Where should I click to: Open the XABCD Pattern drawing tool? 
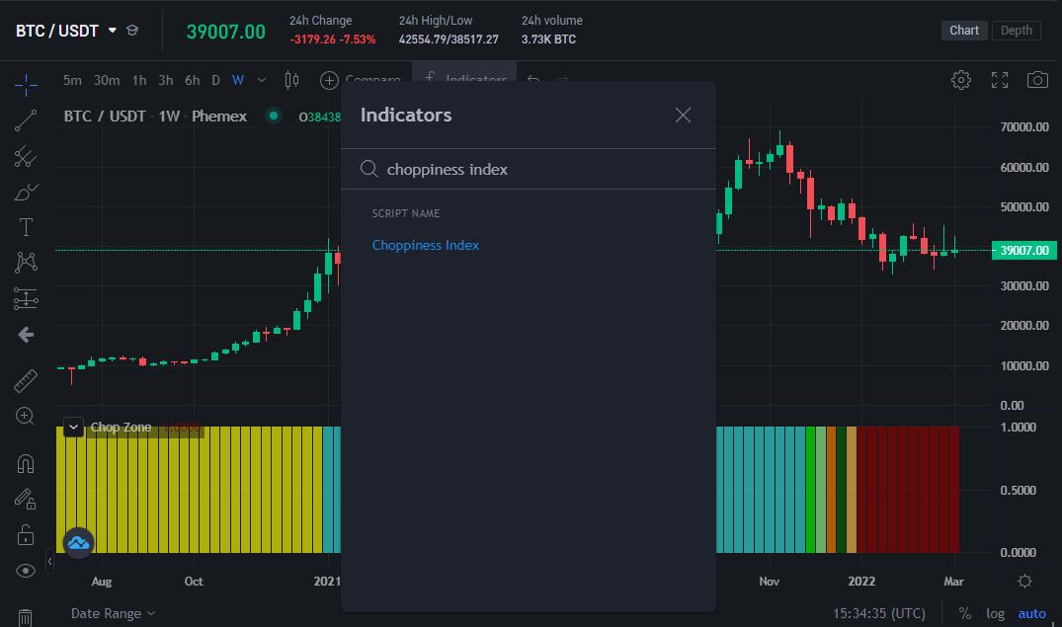pyautogui.click(x=25, y=263)
